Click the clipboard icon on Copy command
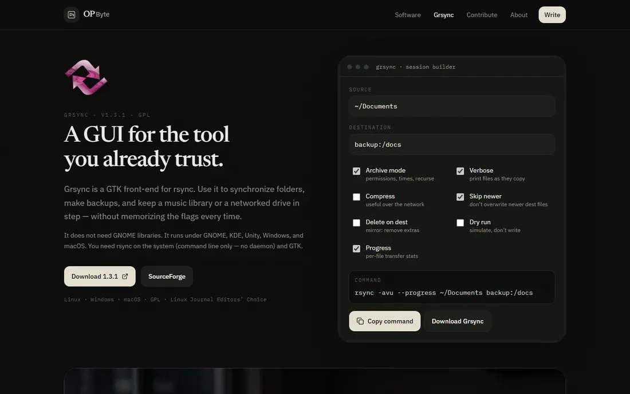630x394 pixels. pyautogui.click(x=360, y=321)
